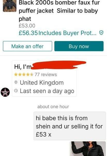Viewport: 107px width, 156px height.
Task: Tap the location pin icon beside United Kingdom
Action: click(16, 82)
